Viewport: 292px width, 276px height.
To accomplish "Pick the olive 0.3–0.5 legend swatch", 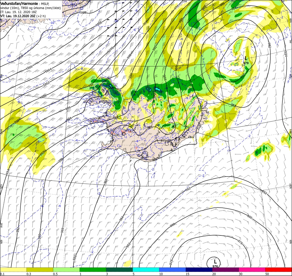I will pyautogui.click(x=40, y=270).
